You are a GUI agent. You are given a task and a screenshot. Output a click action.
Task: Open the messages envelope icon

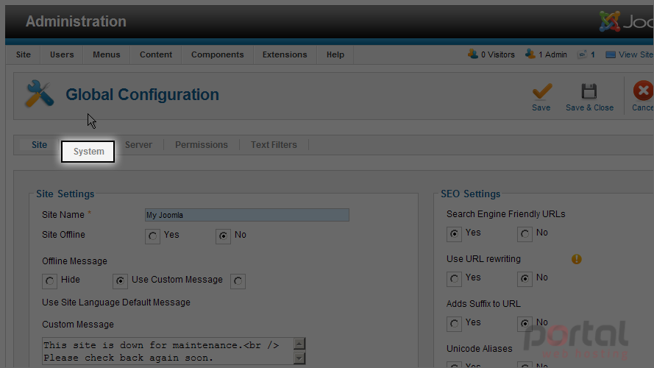pyautogui.click(x=582, y=54)
